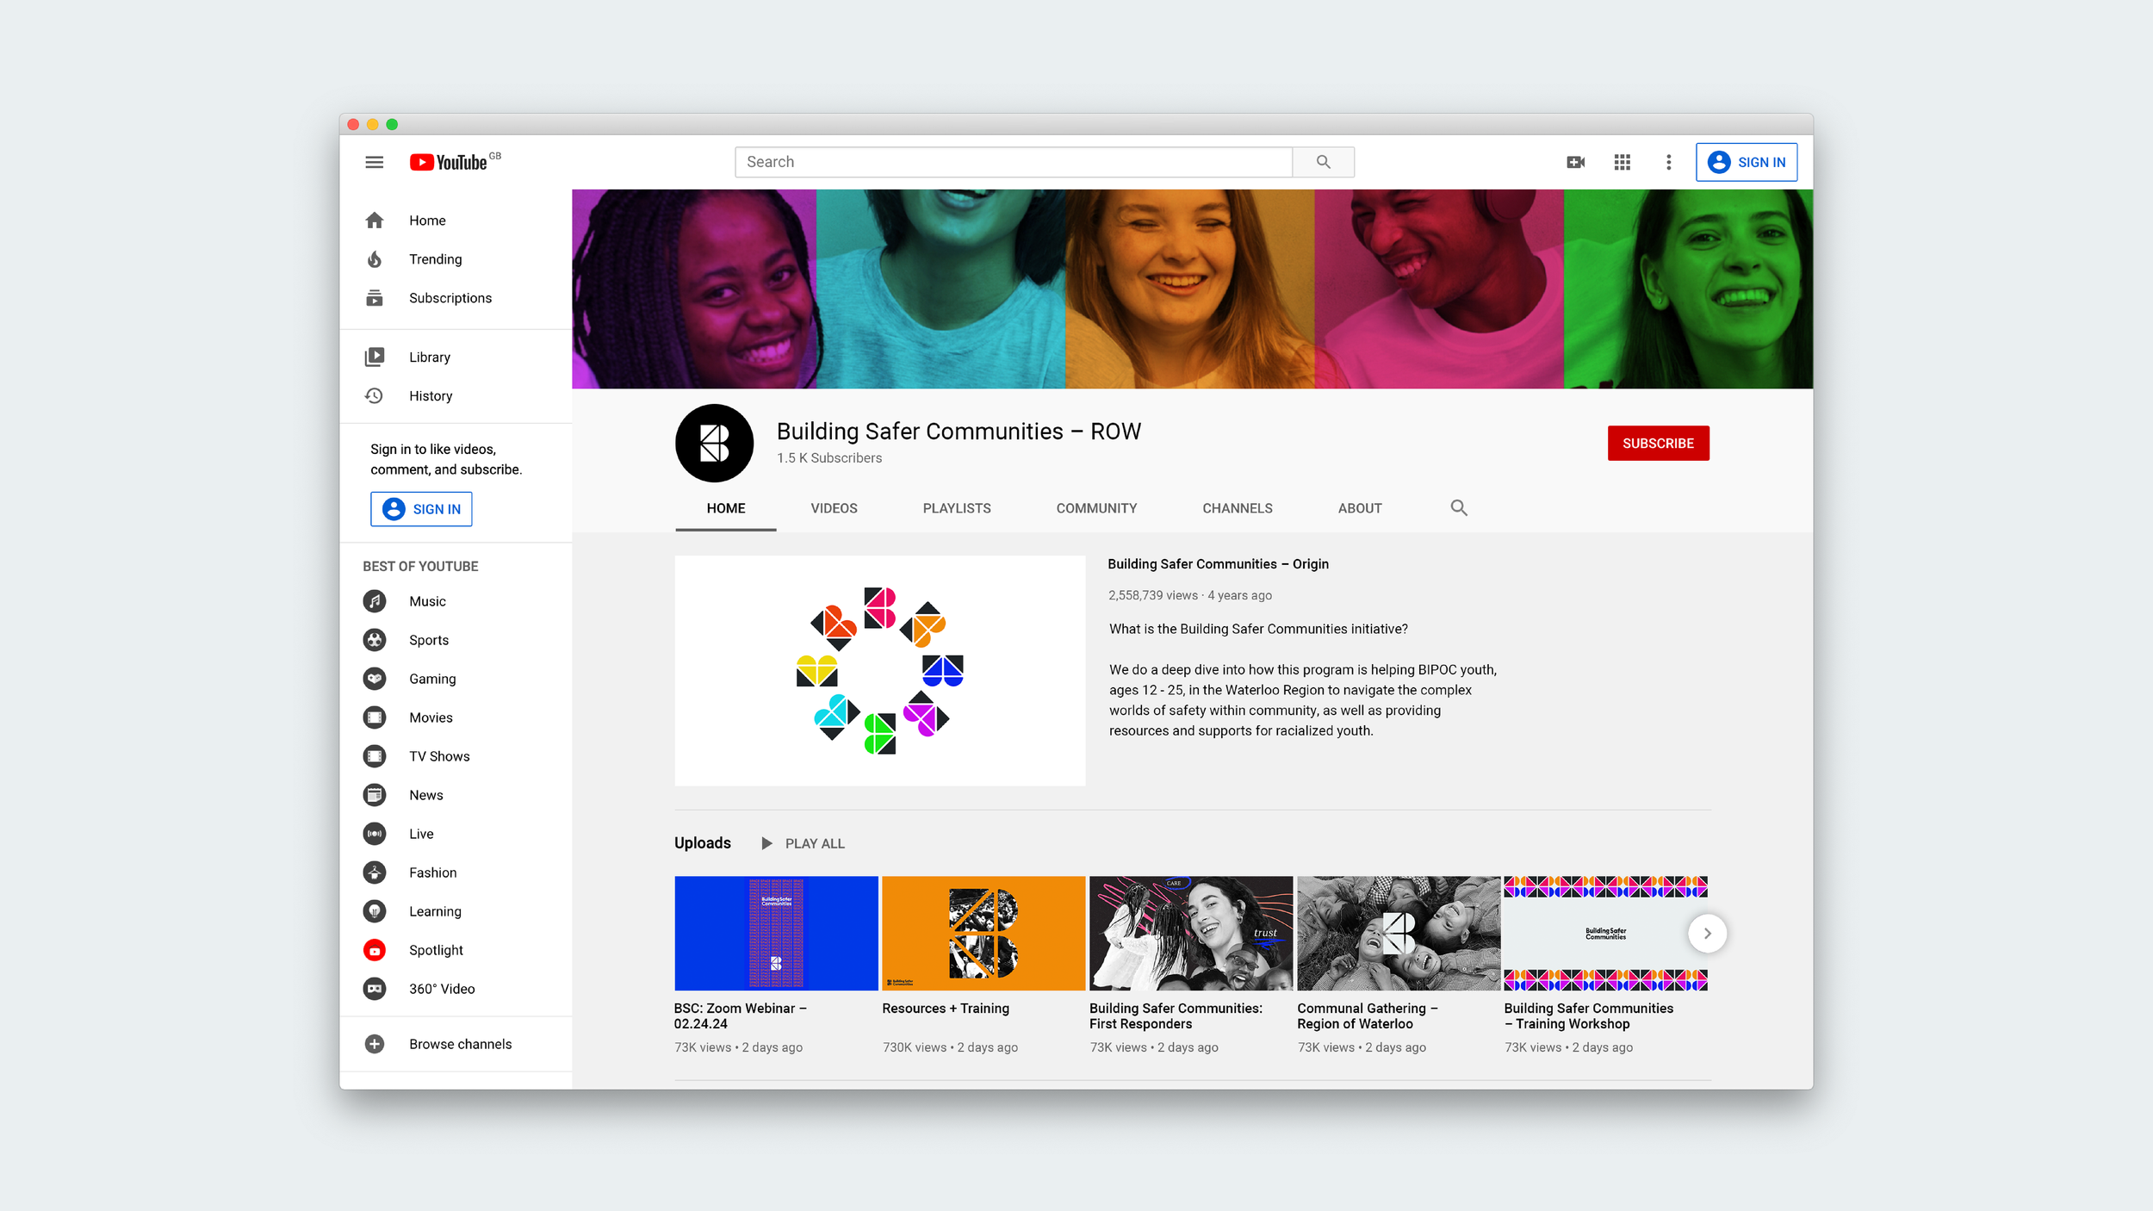Image resolution: width=2153 pixels, height=1211 pixels.
Task: Click the Gaming category icon
Action: (x=374, y=679)
